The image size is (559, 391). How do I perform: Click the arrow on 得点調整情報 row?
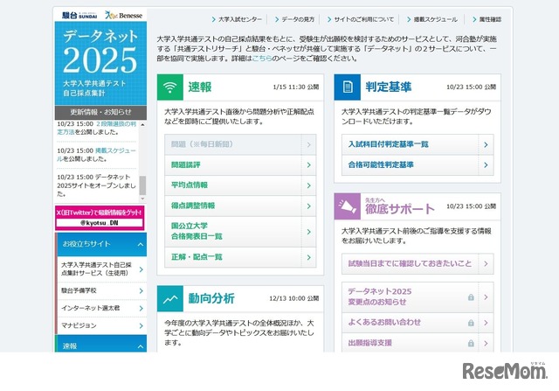point(308,206)
